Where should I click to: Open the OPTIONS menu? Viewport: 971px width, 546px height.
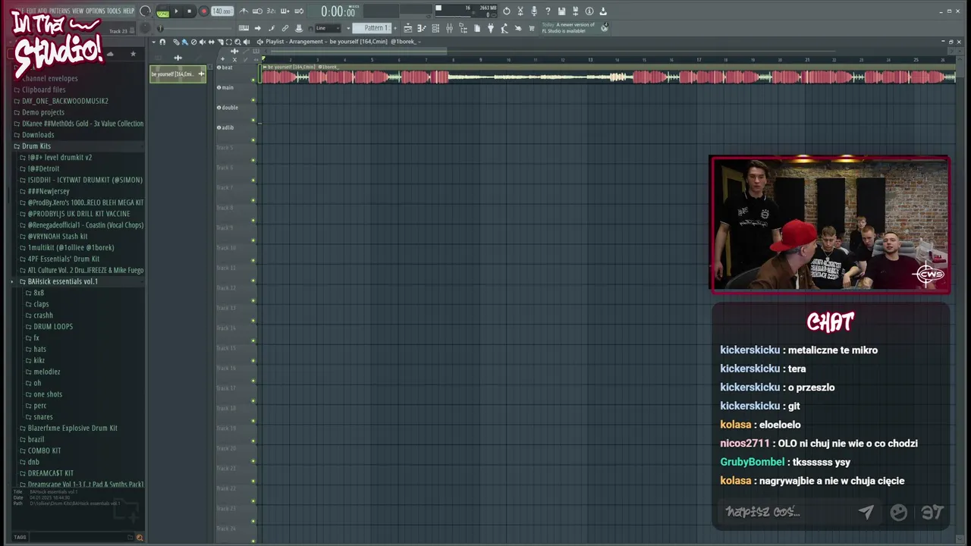point(96,11)
